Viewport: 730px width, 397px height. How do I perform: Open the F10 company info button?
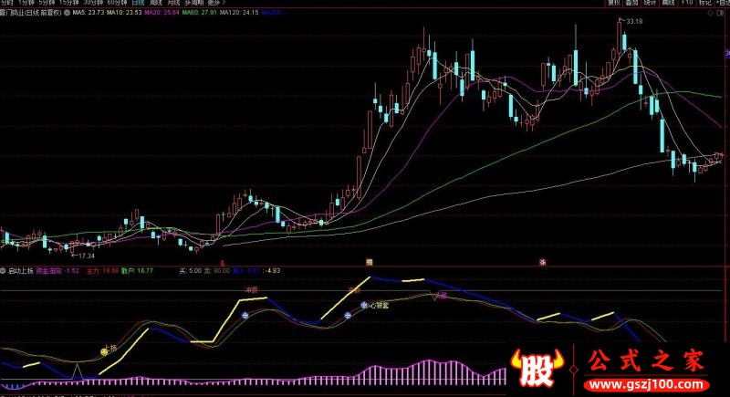click(687, 3)
